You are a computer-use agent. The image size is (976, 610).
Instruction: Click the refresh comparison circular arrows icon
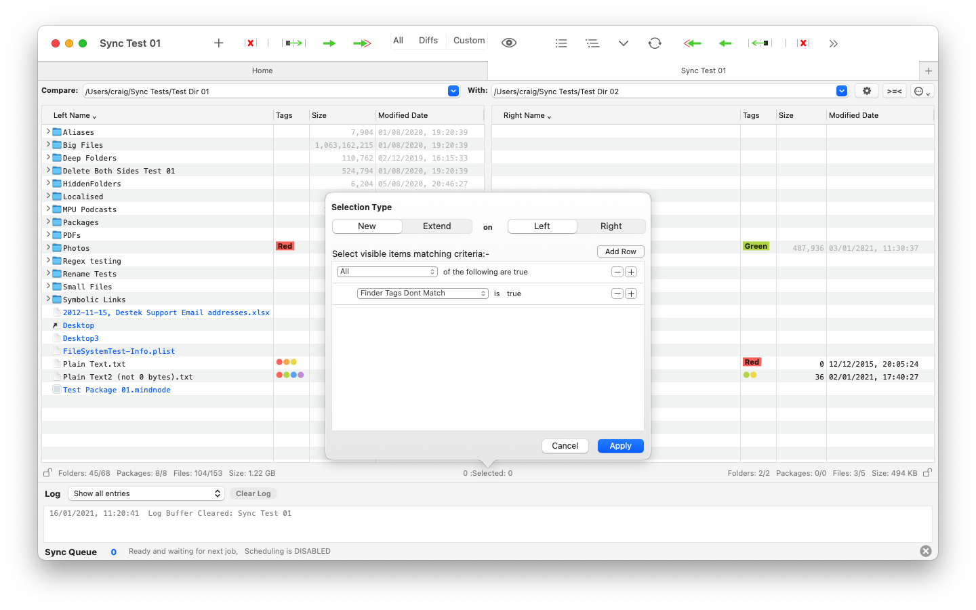(655, 43)
